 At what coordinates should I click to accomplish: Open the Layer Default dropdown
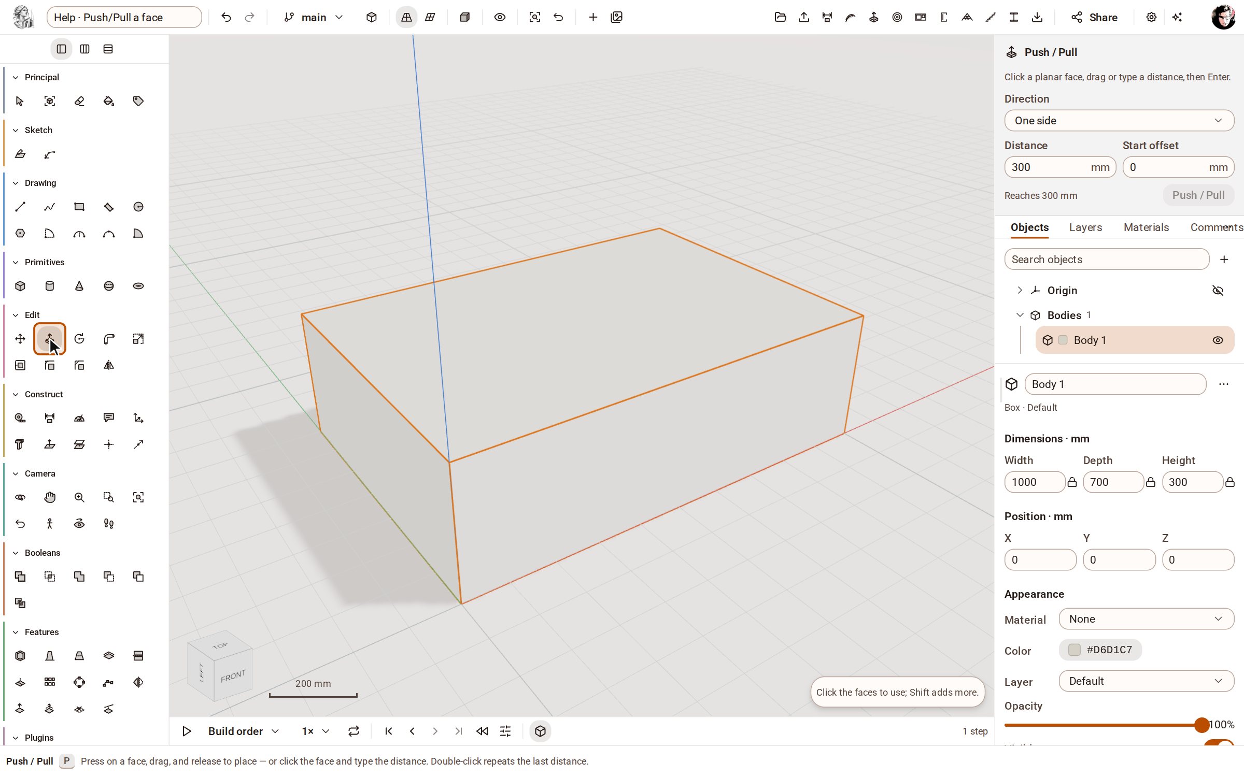(x=1147, y=681)
